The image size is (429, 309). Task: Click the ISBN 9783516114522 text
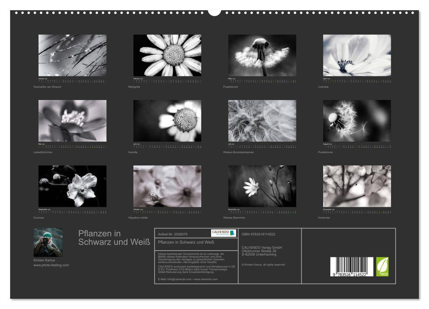(x=258, y=234)
